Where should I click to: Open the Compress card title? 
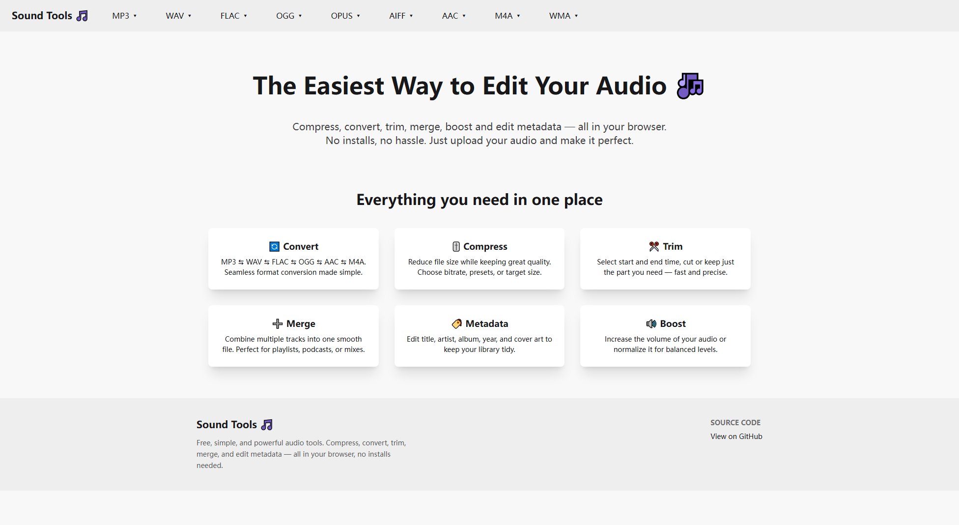[485, 246]
